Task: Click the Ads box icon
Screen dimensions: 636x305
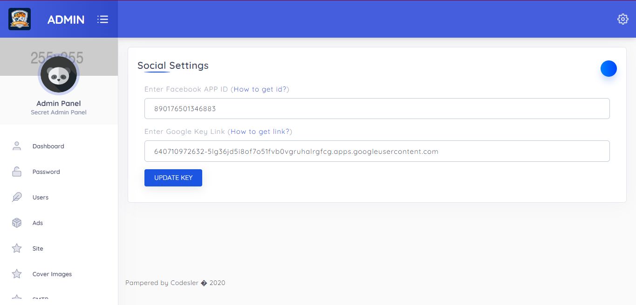Action: [x=17, y=223]
